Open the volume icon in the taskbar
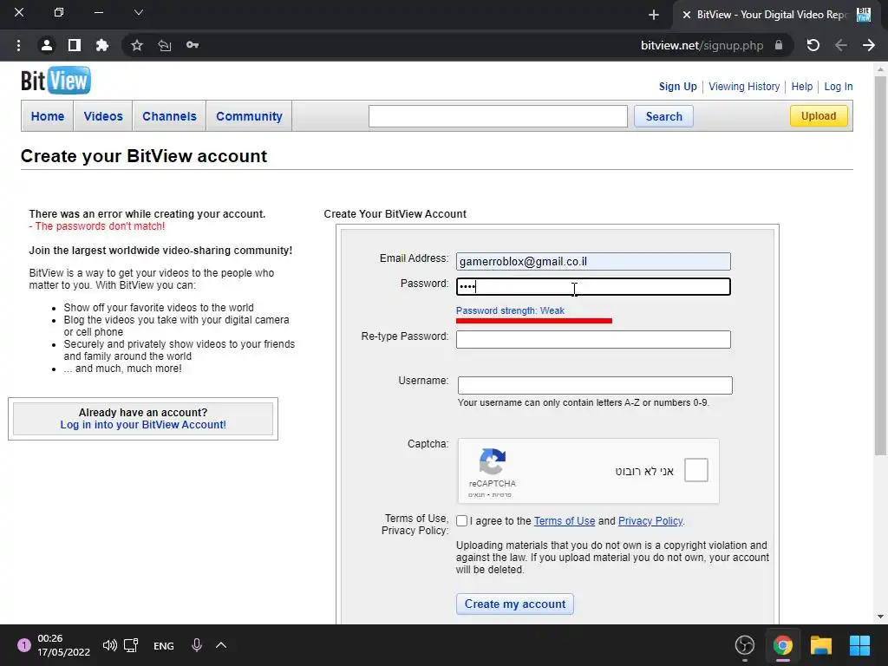The width and height of the screenshot is (888, 666). point(110,645)
